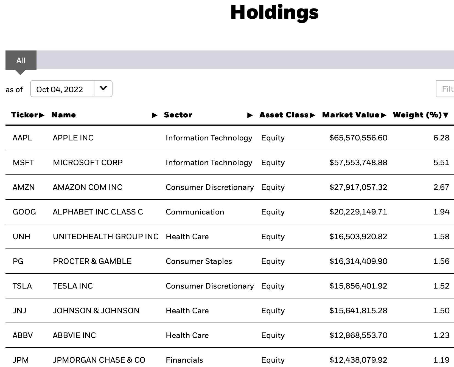This screenshot has height=367, width=454.
Task: Click Communication sector in GOOG row
Action: pyautogui.click(x=195, y=212)
